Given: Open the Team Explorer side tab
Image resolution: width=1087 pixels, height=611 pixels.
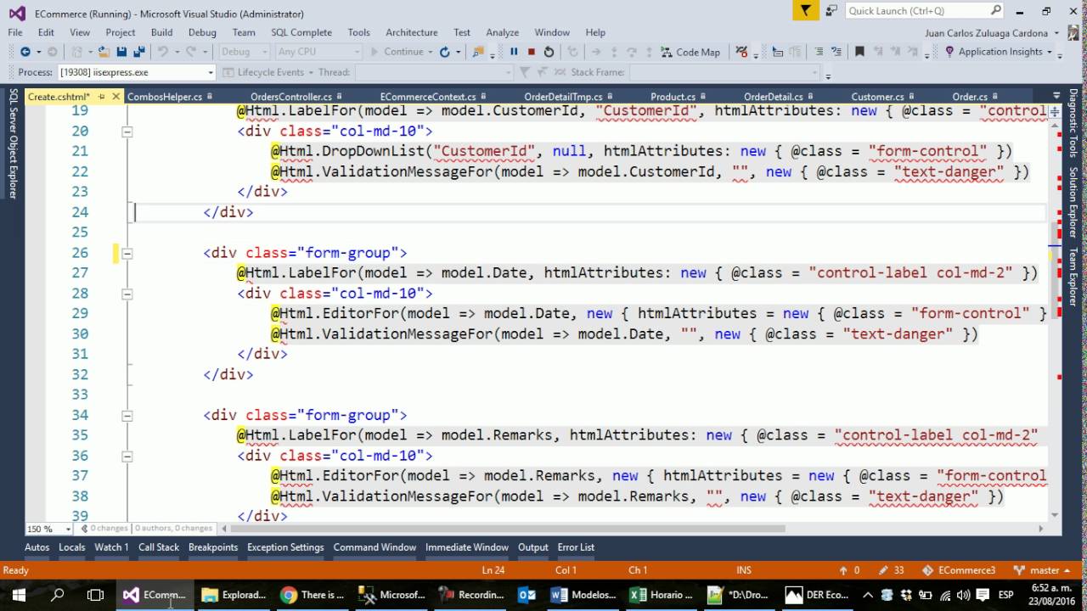Looking at the screenshot, I should [1073, 277].
